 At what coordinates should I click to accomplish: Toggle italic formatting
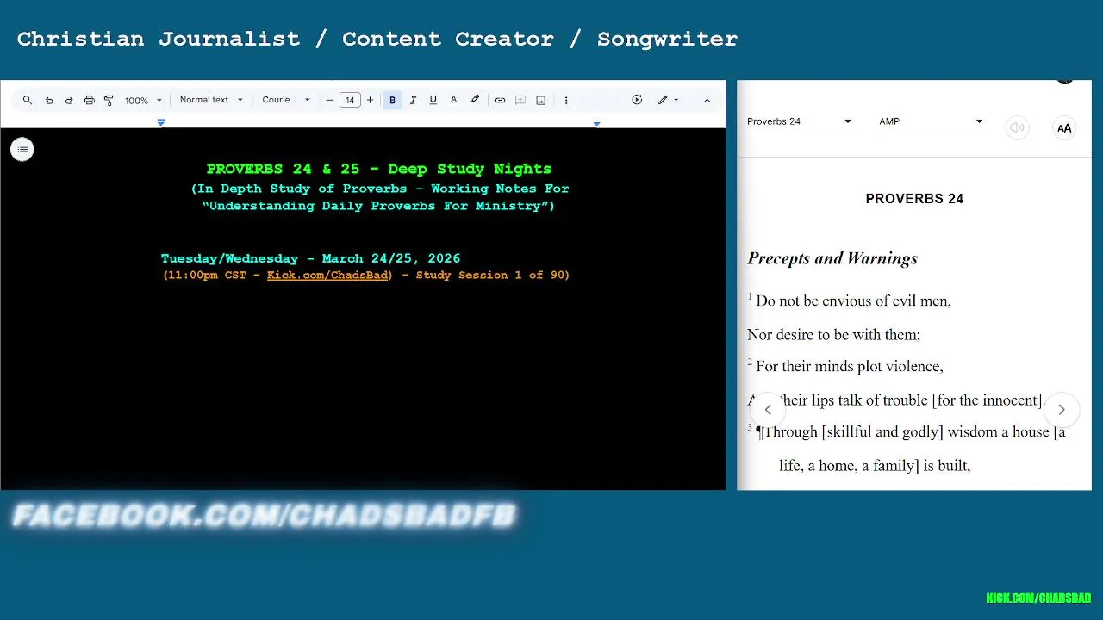coord(413,100)
